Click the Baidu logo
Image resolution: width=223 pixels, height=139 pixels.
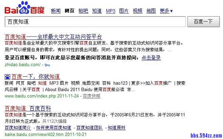point(24,8)
